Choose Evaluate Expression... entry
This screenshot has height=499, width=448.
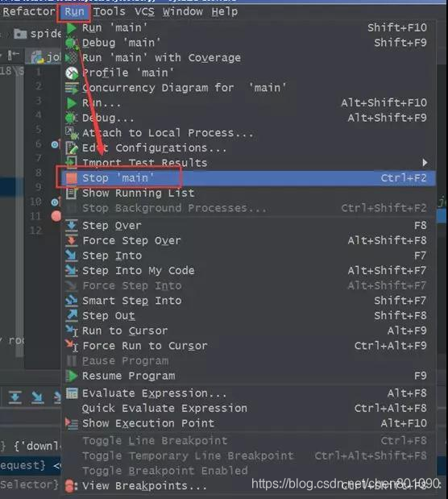pyautogui.click(x=248, y=393)
